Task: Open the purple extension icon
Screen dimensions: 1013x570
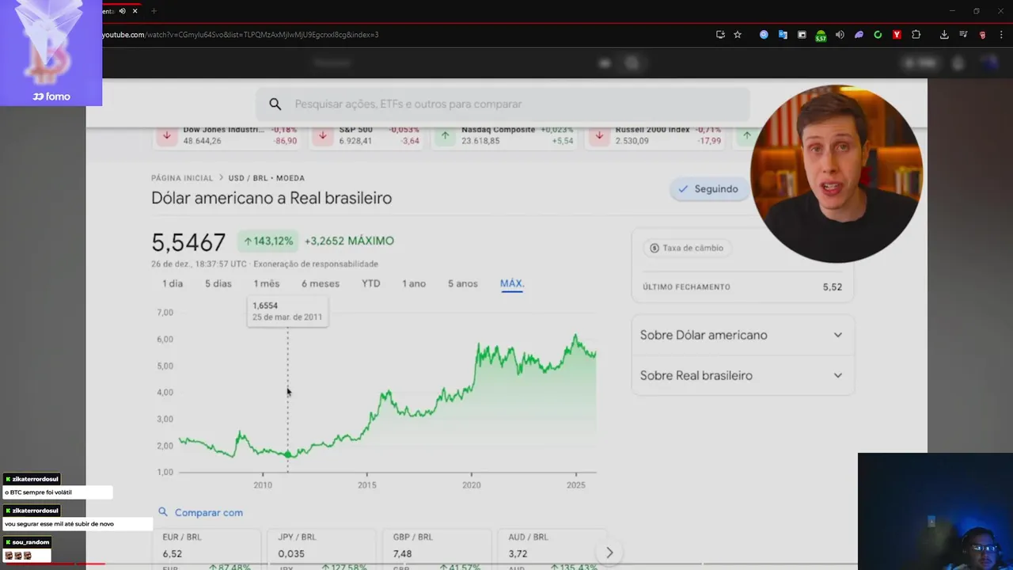Action: pos(859,35)
